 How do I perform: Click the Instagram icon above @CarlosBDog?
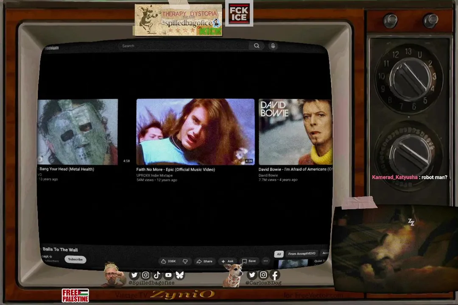pos(263,274)
